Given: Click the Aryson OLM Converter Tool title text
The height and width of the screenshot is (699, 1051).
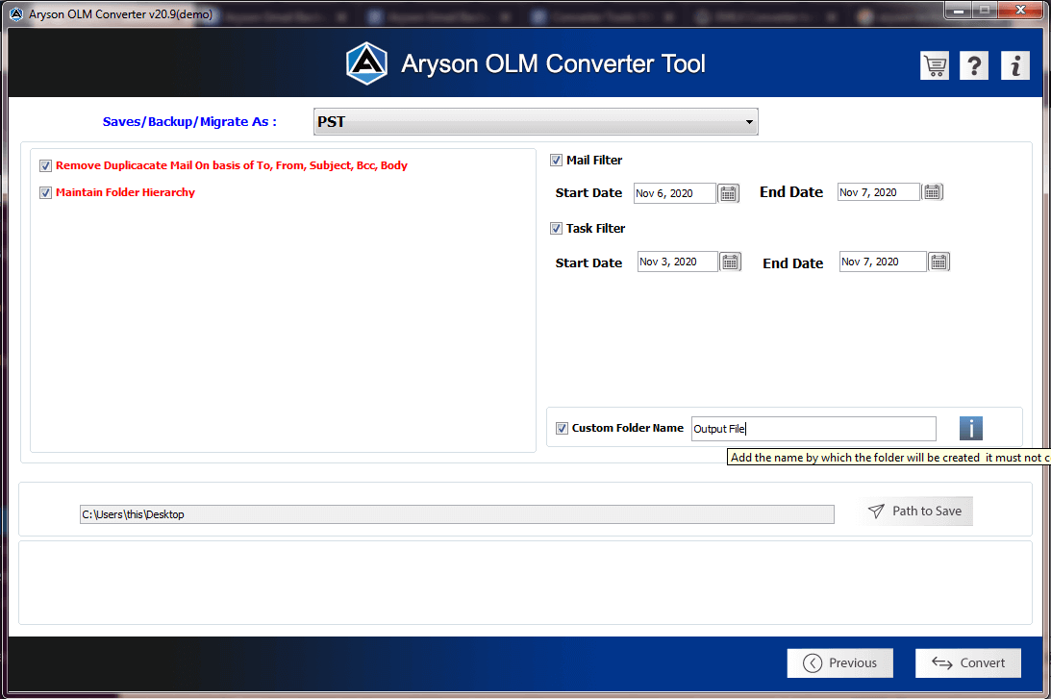Looking at the screenshot, I should click(x=553, y=64).
